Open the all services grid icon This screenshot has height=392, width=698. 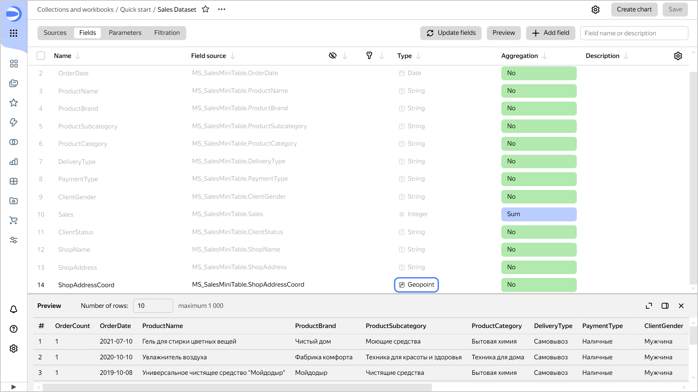pos(14,33)
